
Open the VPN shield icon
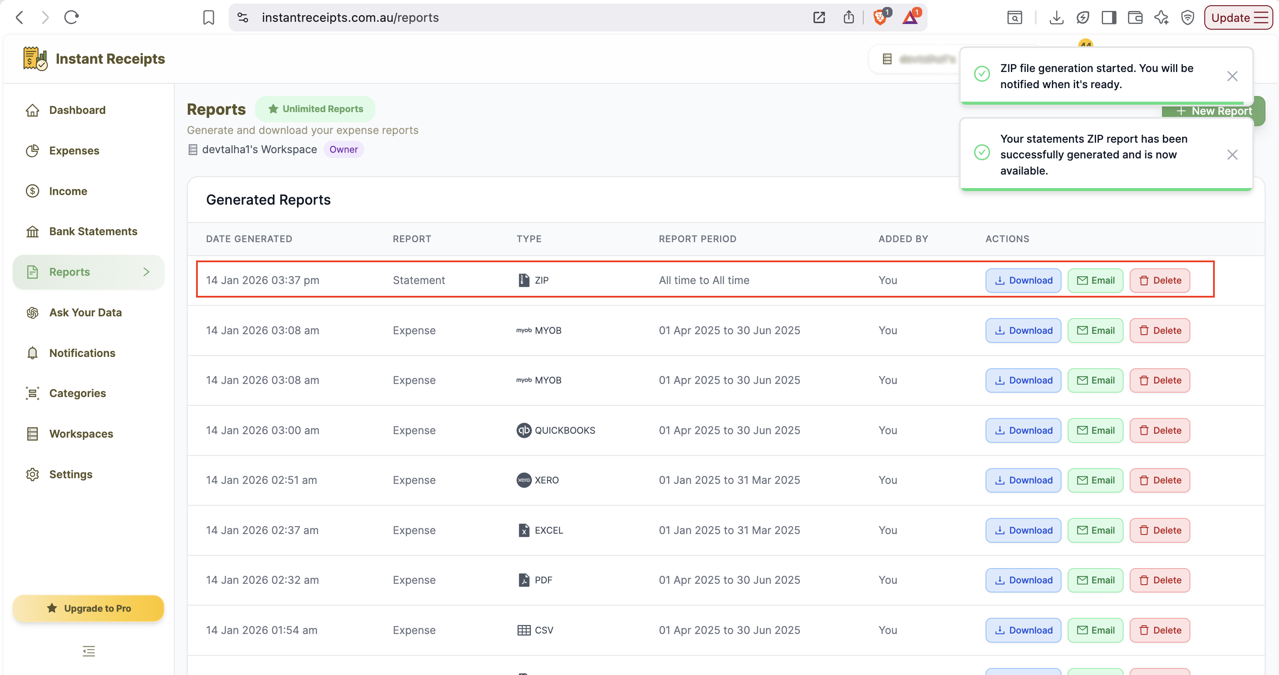pos(1187,18)
